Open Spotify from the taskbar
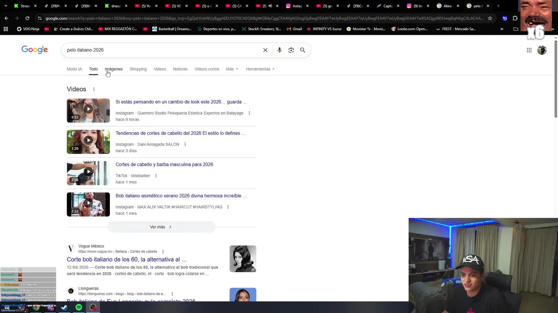 point(78,307)
